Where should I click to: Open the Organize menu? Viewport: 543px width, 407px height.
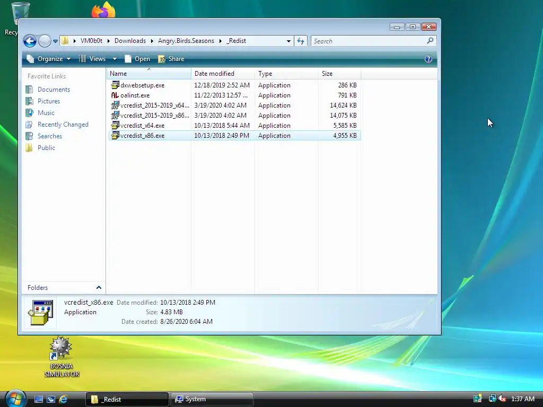pyautogui.click(x=49, y=59)
